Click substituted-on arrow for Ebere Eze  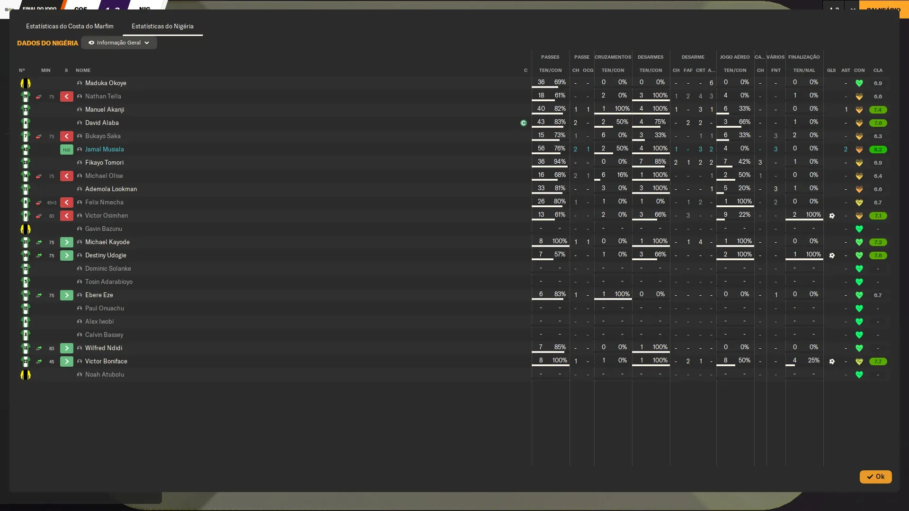(66, 295)
